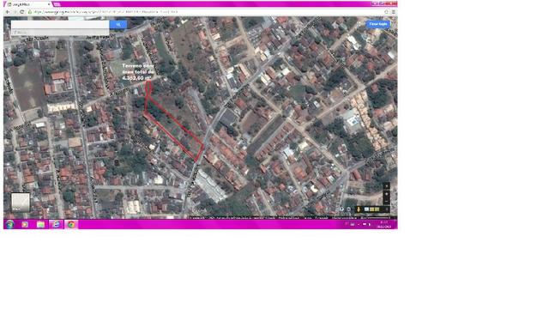Open the file explorer folder taskbar icon
The width and height of the screenshot is (549, 309).
click(x=40, y=224)
